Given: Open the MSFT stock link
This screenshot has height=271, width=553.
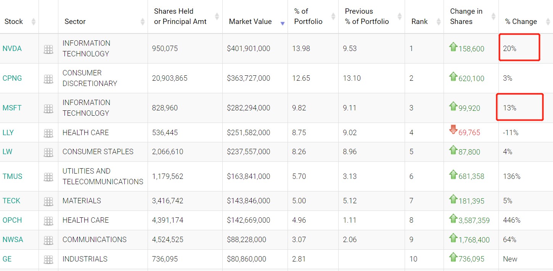Looking at the screenshot, I should [x=12, y=108].
